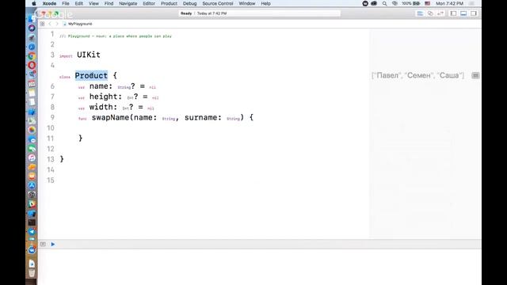This screenshot has width=507, height=285.
Task: Open the Help menu
Action: pos(266,3)
